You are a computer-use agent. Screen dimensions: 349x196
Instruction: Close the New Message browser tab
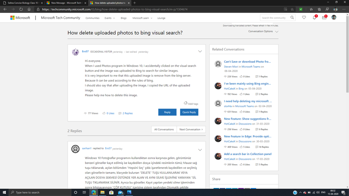tap(85, 3)
